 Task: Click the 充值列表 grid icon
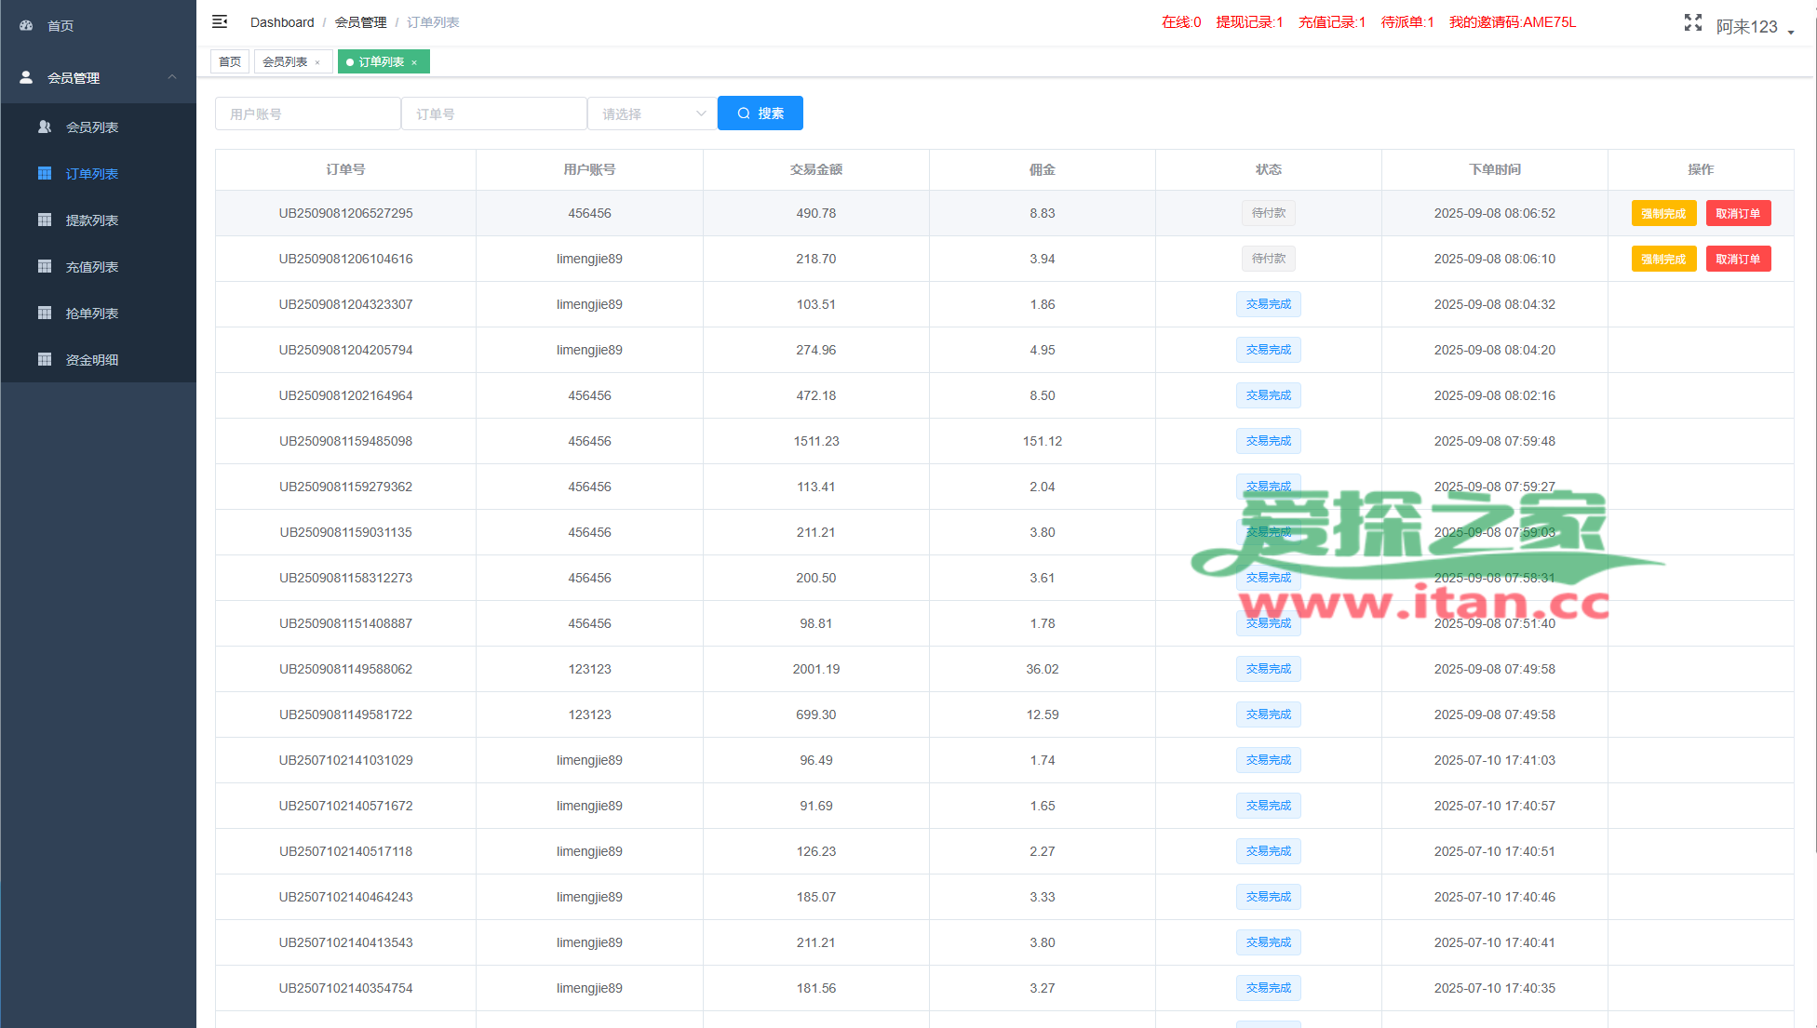[x=45, y=267]
